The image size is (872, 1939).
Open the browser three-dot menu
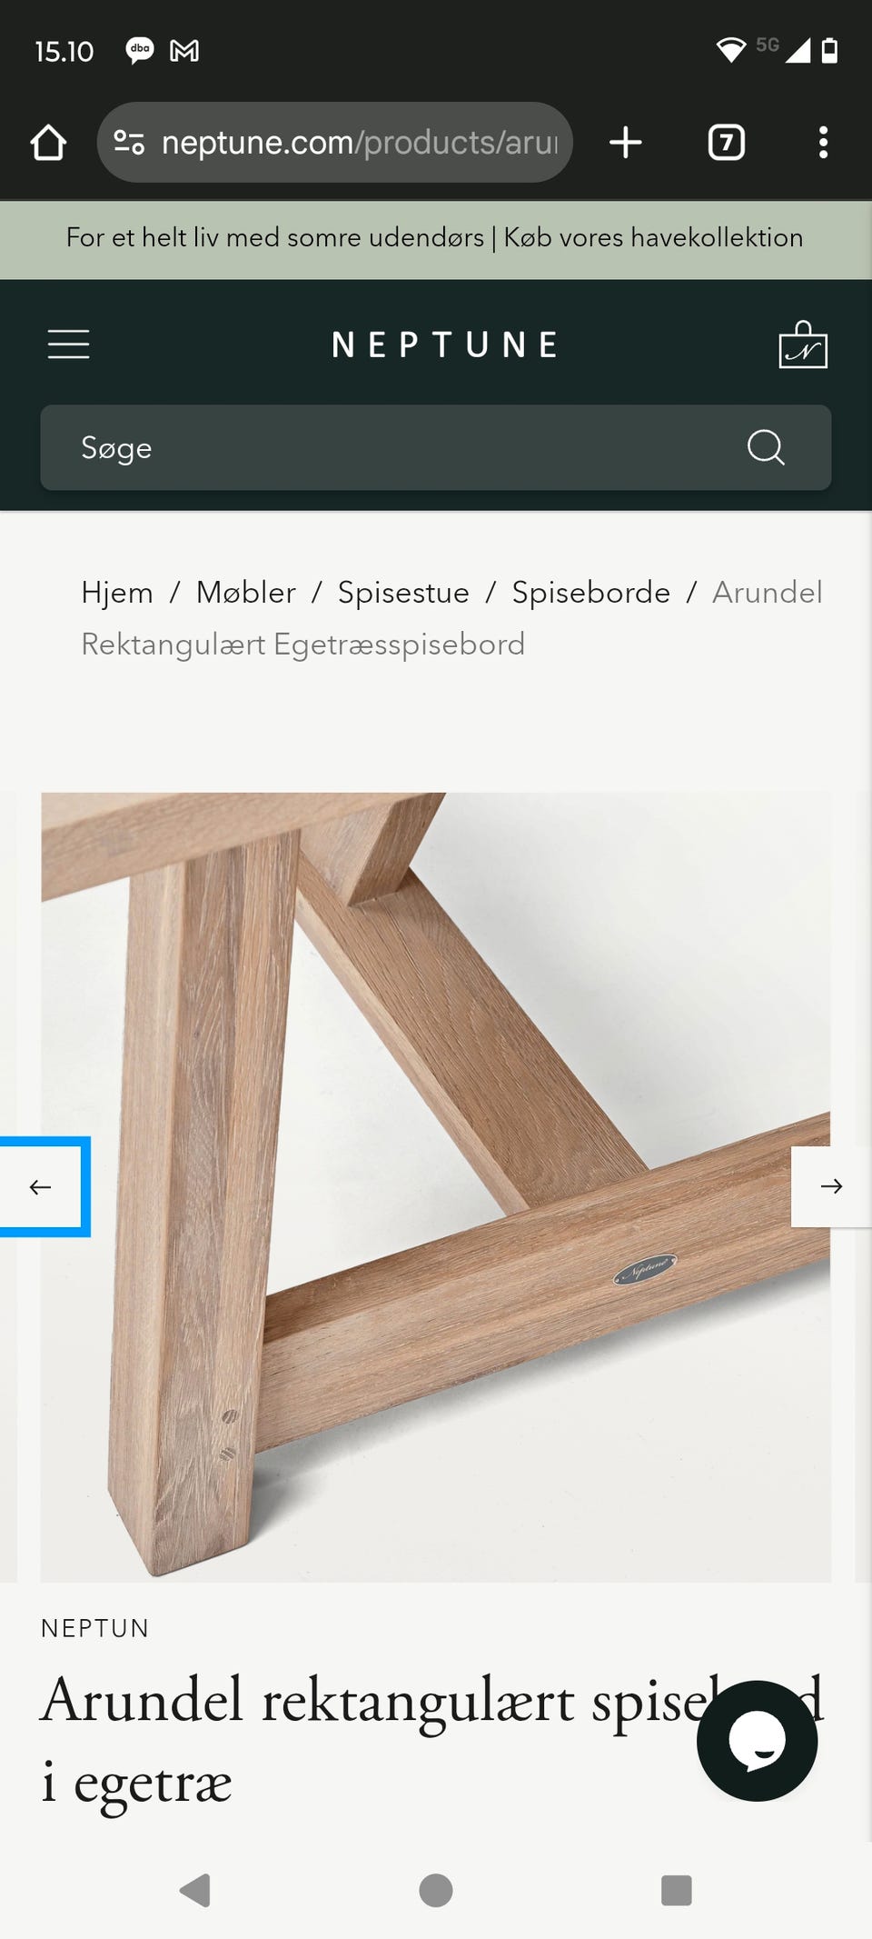(x=823, y=143)
